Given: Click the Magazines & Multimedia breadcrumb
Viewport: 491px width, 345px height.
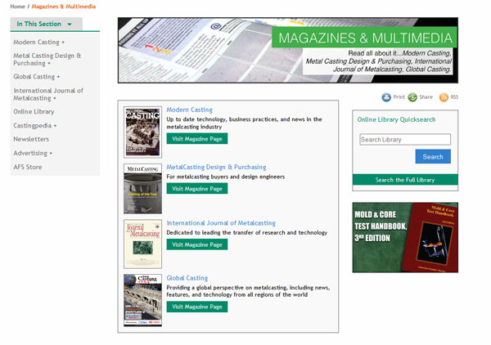Looking at the screenshot, I should click(x=64, y=7).
